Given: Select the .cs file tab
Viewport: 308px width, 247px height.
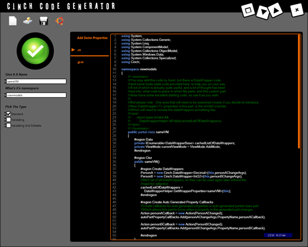Looking at the screenshot, I should click(79, 50).
